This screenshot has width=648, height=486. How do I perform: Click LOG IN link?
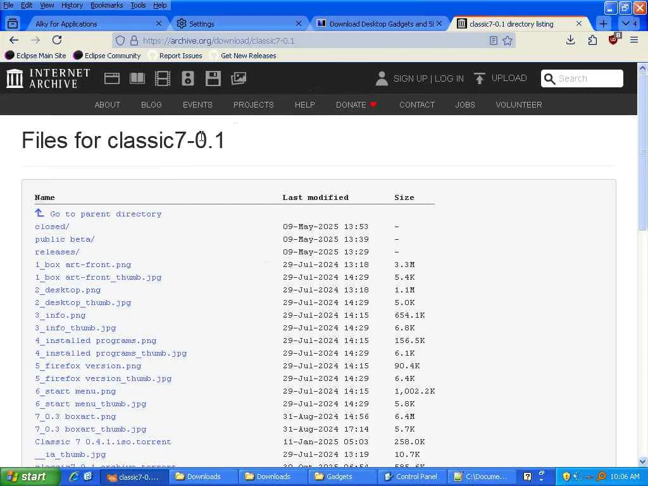449,78
